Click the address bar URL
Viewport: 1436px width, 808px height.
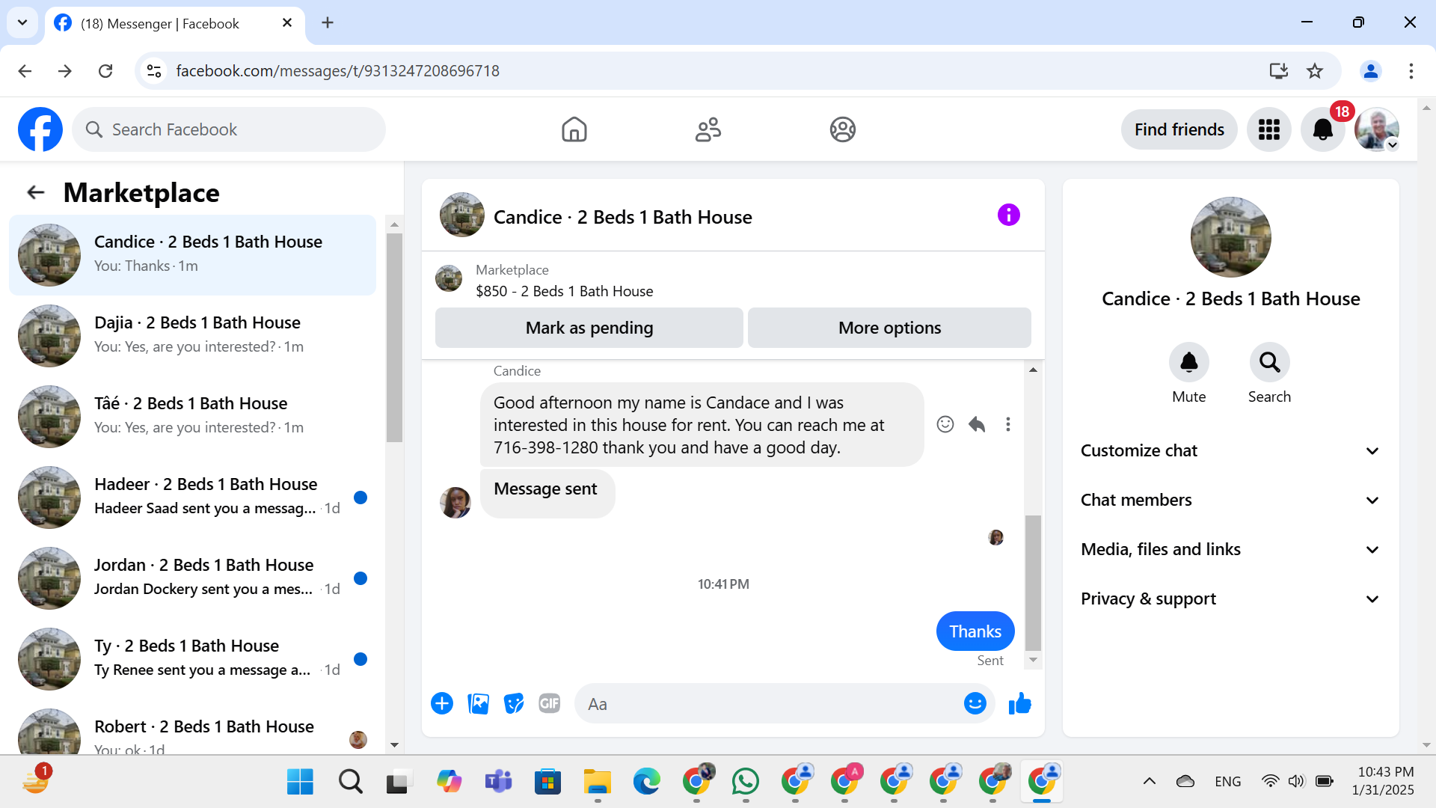coord(337,71)
